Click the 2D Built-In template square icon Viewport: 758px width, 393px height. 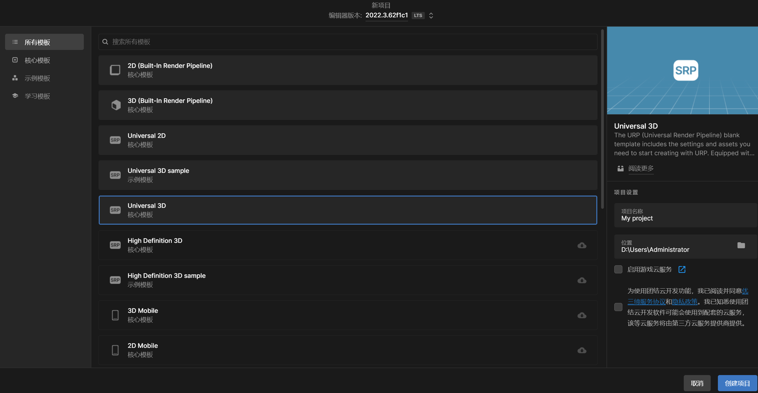115,70
